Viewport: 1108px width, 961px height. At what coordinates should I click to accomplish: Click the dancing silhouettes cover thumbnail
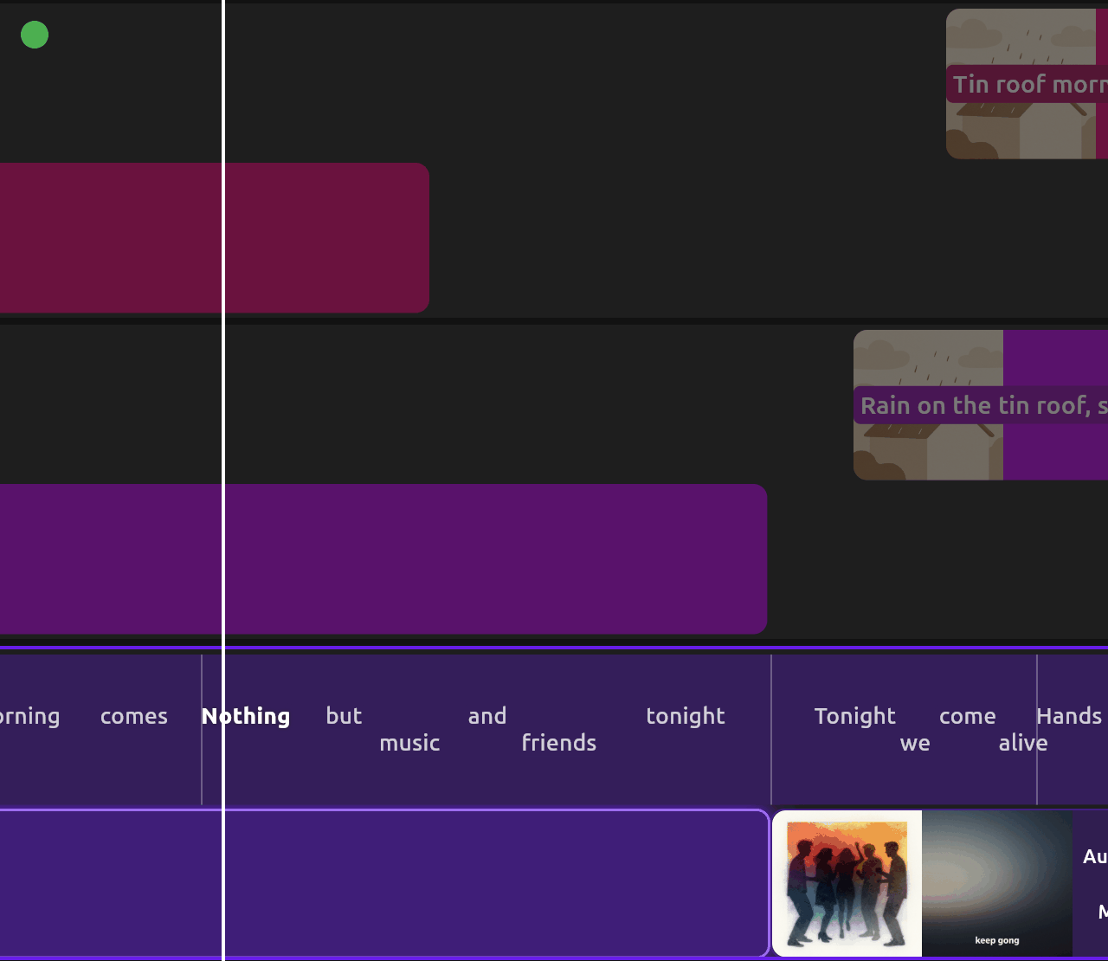(847, 883)
